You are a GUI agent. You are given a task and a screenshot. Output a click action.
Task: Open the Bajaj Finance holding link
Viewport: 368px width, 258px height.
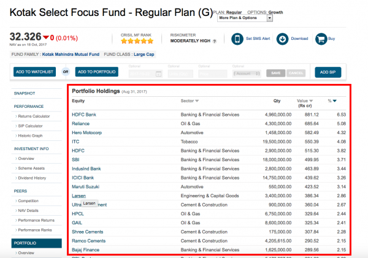pyautogui.click(x=85, y=250)
